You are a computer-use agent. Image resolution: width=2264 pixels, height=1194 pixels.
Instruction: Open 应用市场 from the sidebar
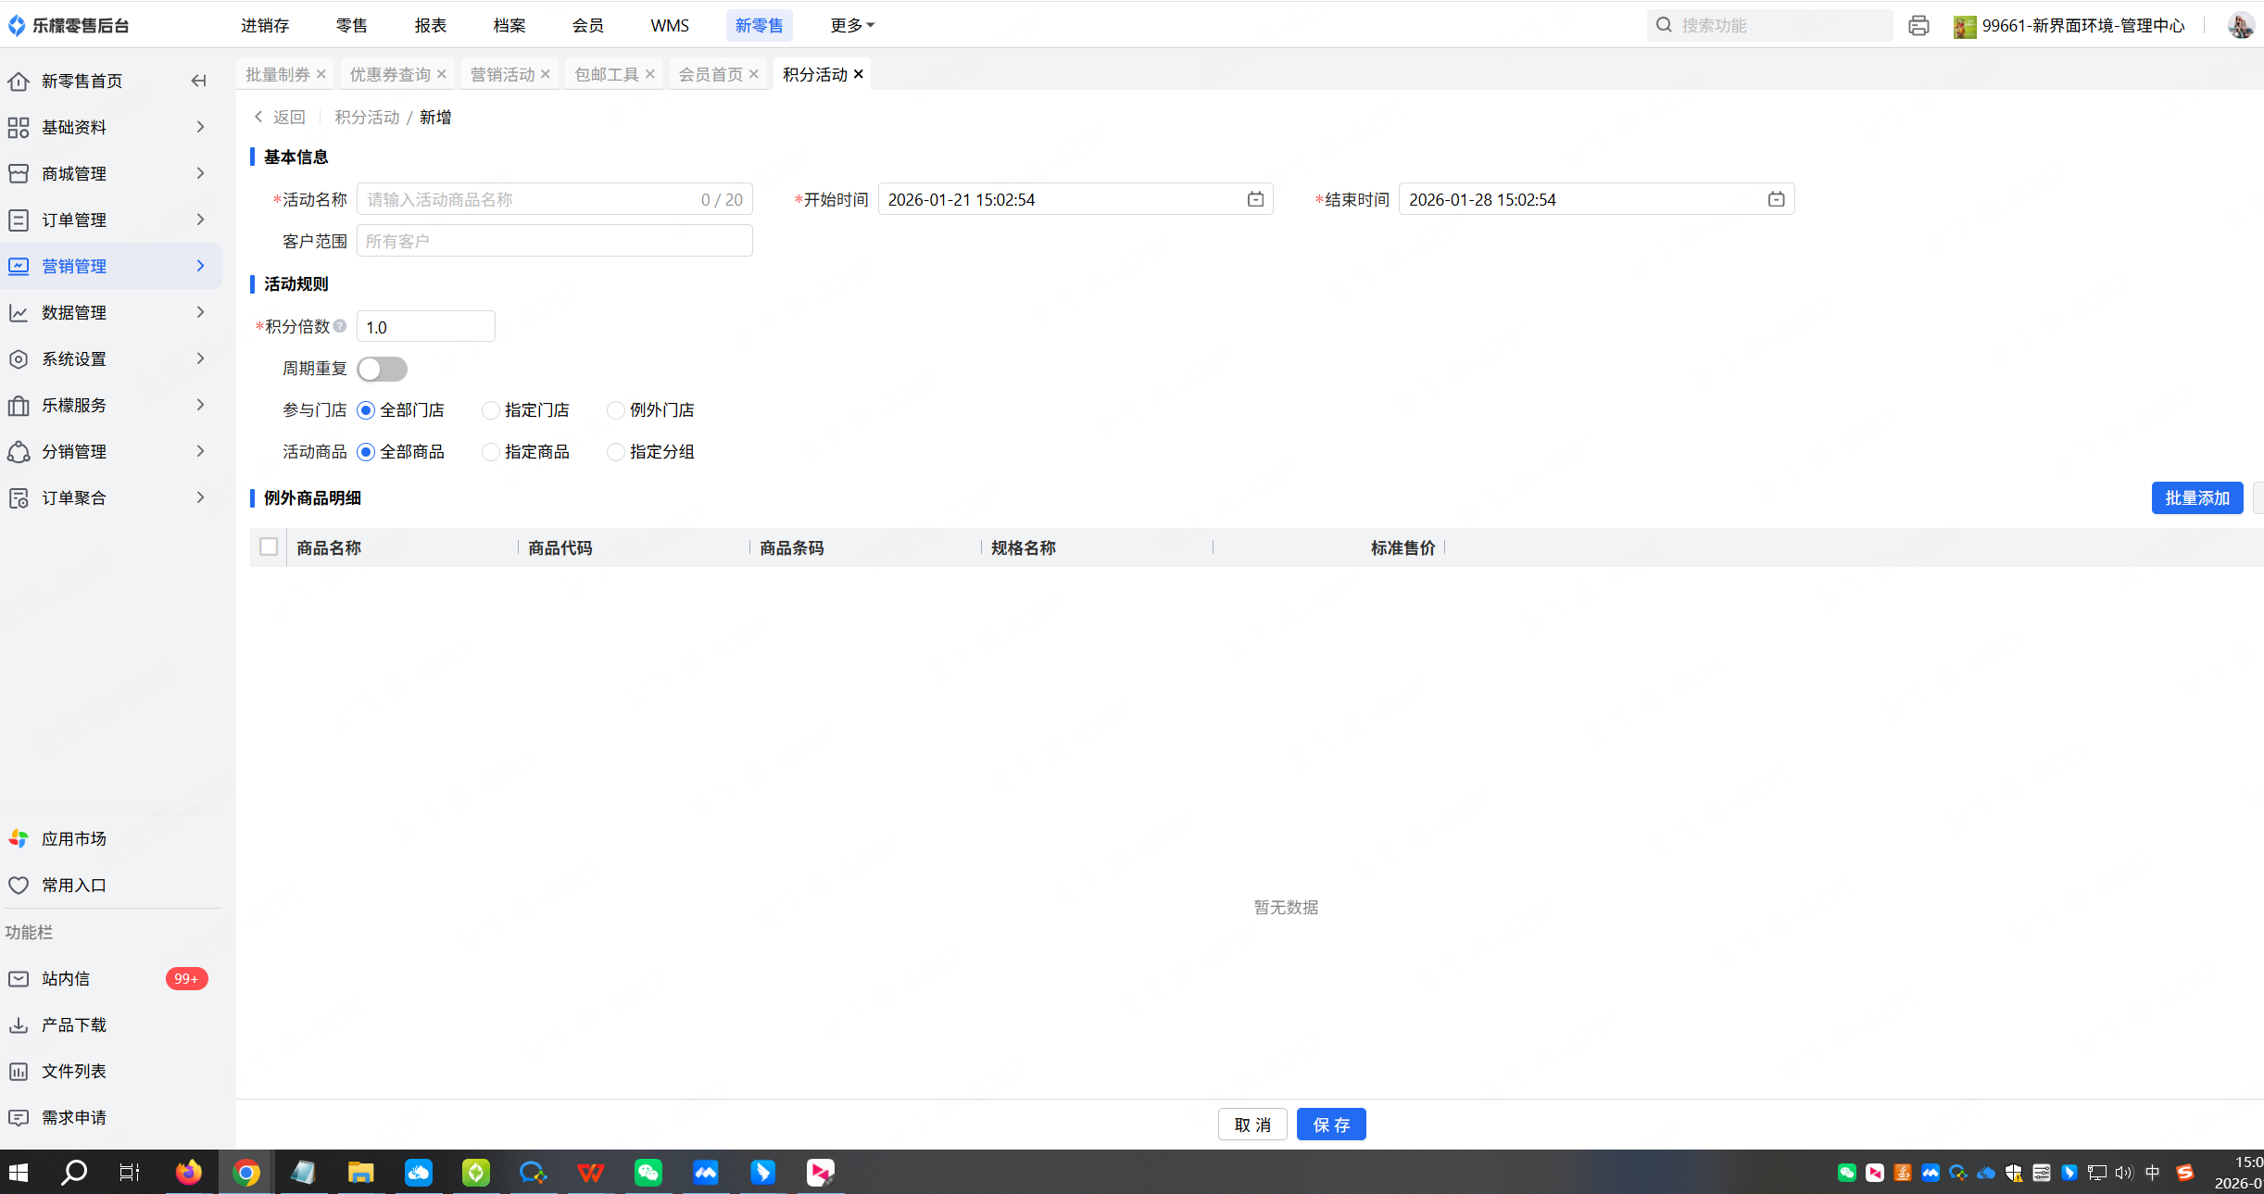(74, 838)
